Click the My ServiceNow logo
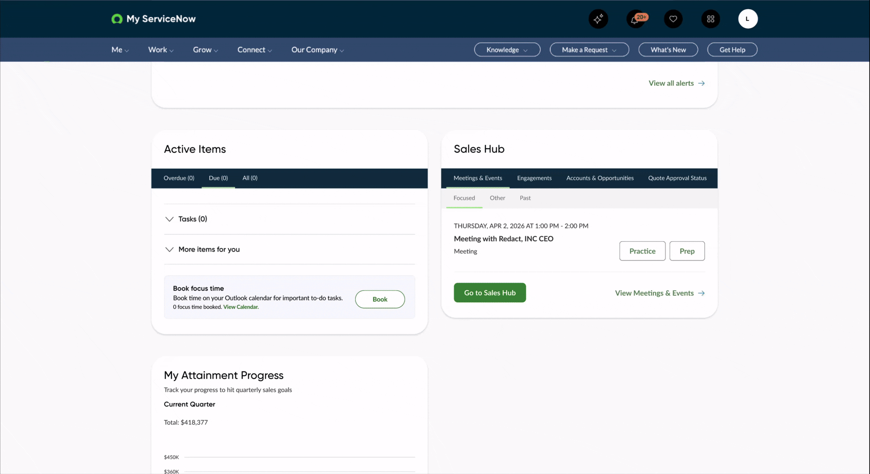 [x=153, y=19]
